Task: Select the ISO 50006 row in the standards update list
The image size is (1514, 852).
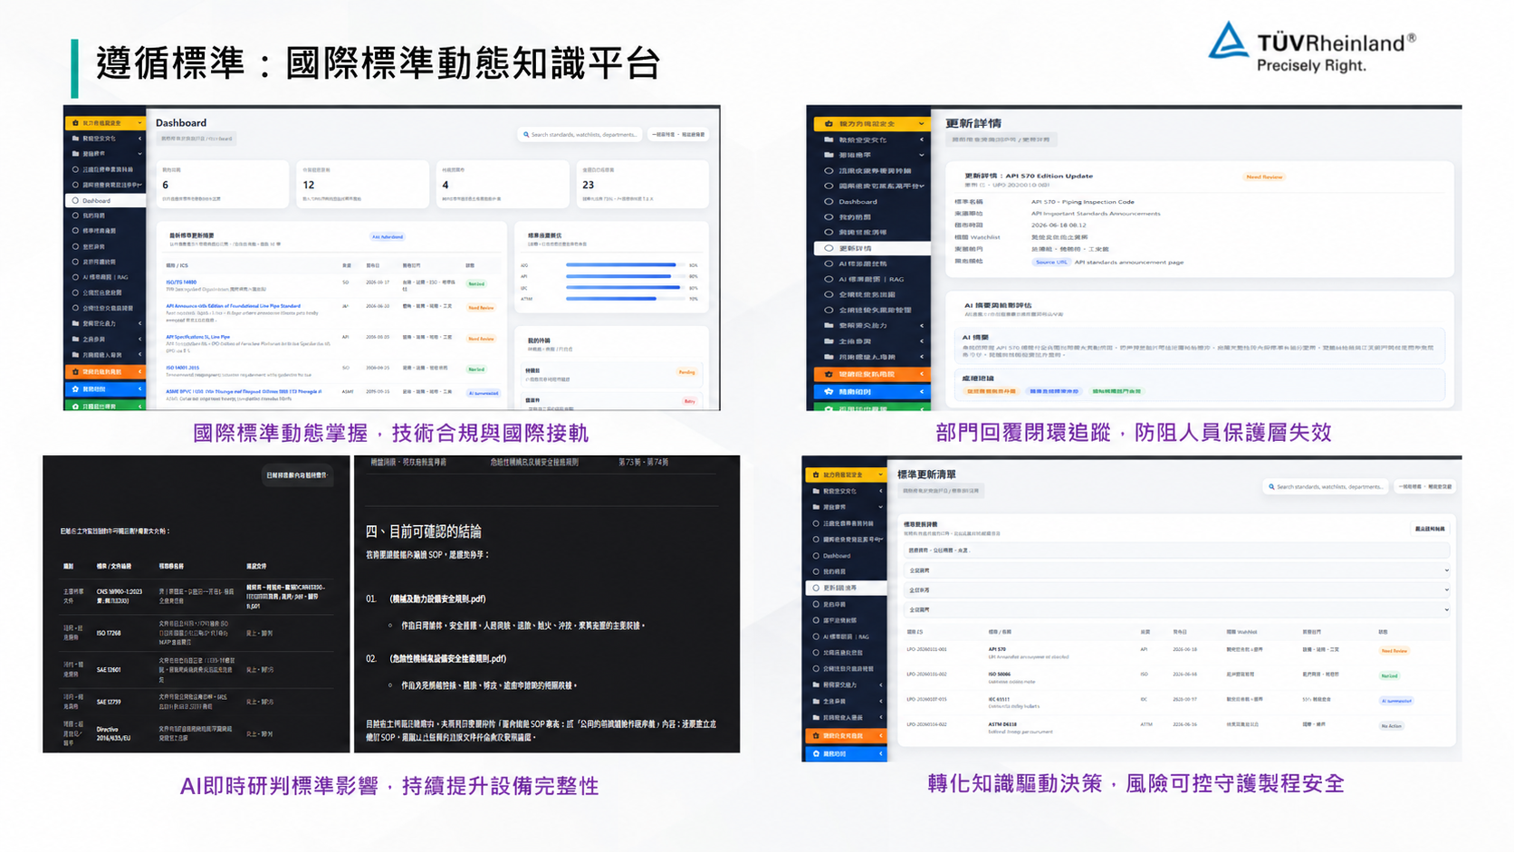Action: (x=1177, y=676)
